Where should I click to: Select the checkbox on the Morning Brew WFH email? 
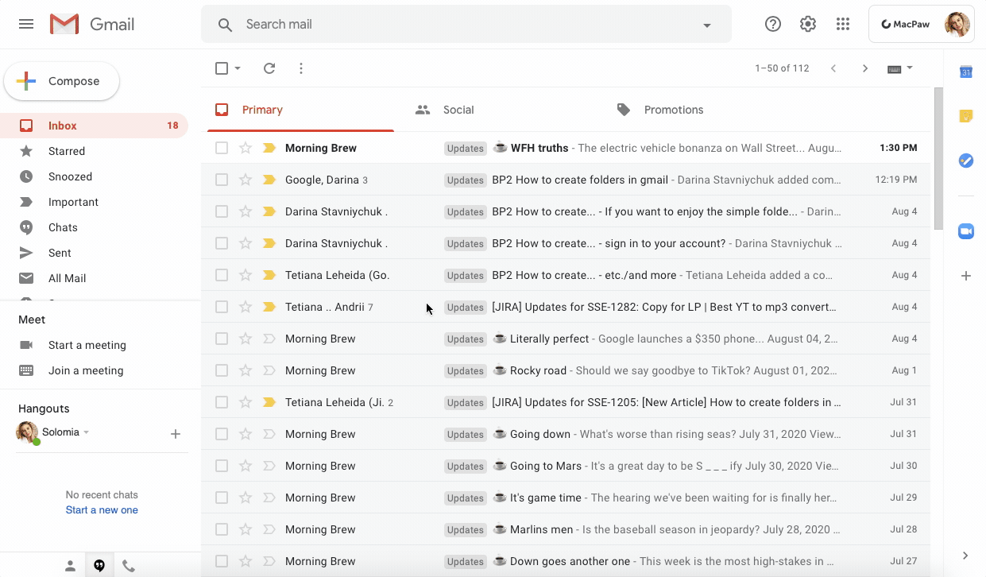[222, 148]
